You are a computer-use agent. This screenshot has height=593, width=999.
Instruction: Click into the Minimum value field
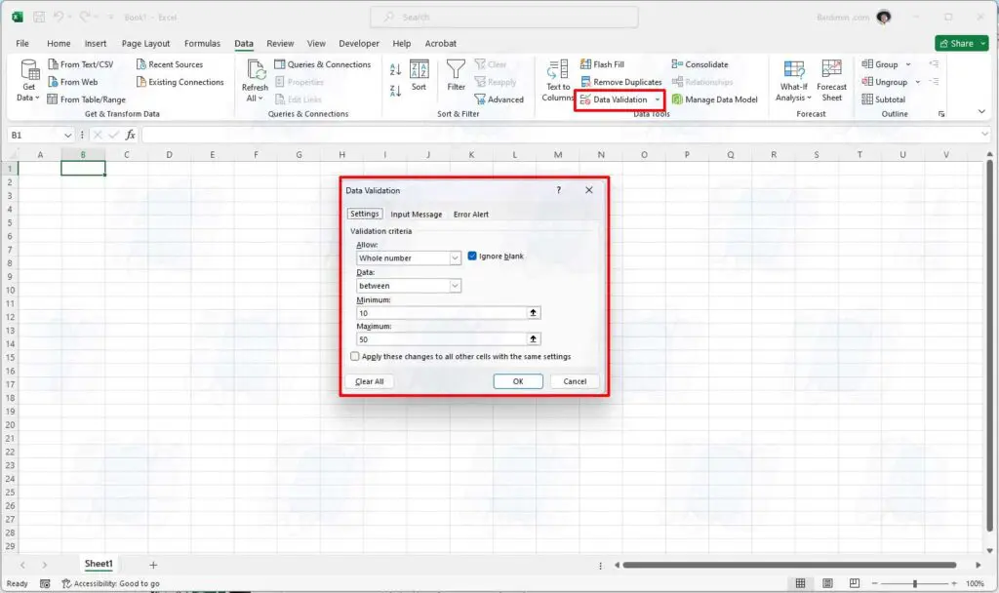click(x=442, y=313)
